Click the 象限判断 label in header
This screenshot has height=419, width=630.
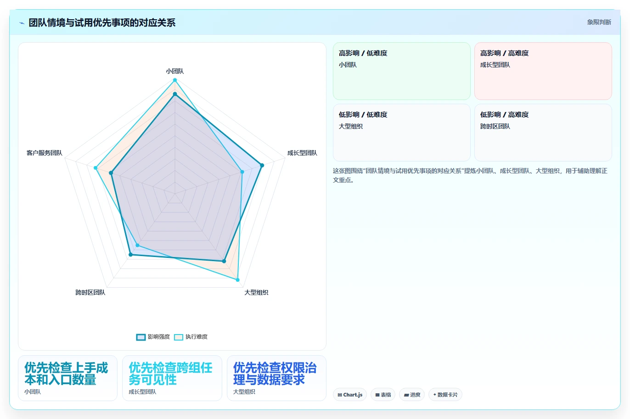[599, 22]
